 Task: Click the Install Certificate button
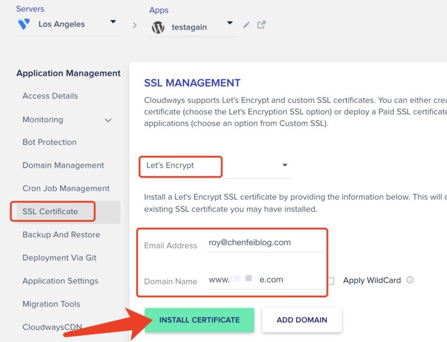[199, 320]
